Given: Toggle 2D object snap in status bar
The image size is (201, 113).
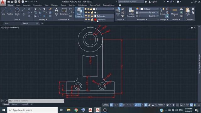Looking at the screenshot, I should [x=139, y=105].
